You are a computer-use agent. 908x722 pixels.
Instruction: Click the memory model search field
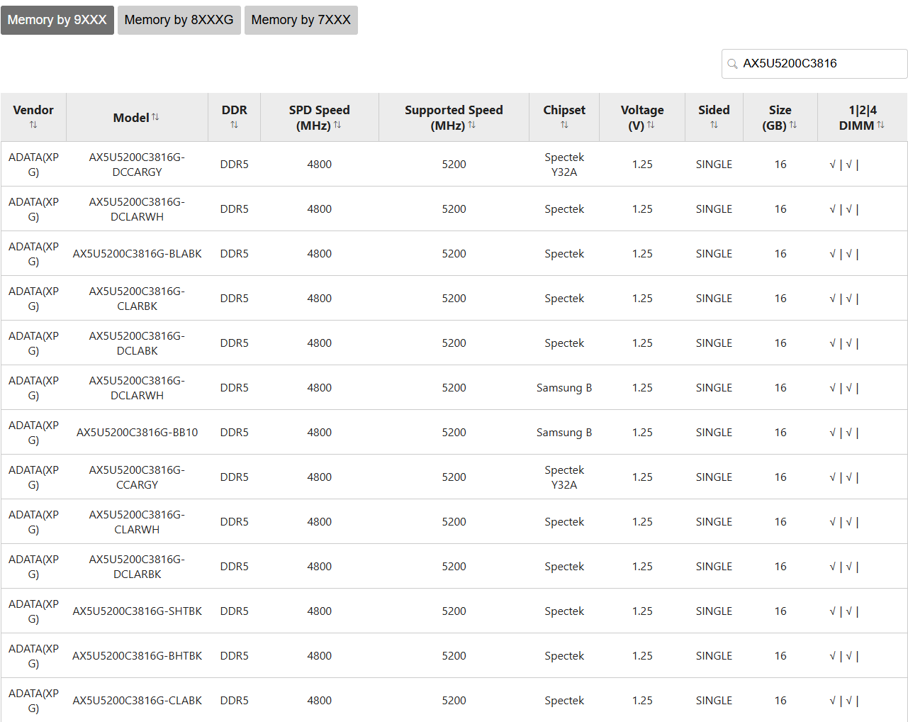pos(814,64)
